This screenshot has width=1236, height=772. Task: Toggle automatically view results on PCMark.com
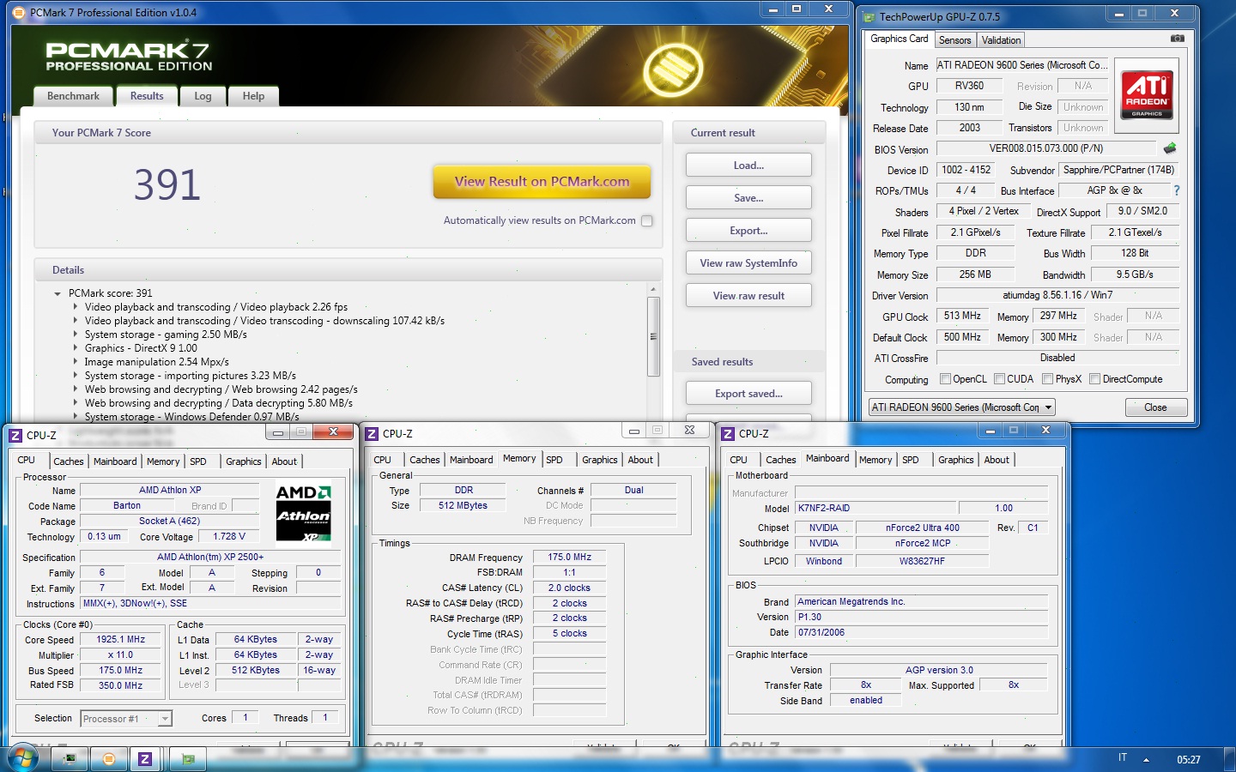[x=647, y=220]
